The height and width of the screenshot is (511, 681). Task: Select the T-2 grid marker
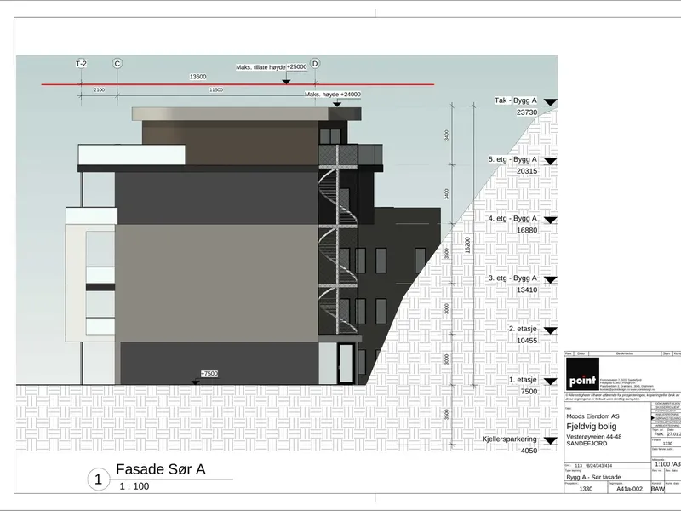pyautogui.click(x=81, y=63)
